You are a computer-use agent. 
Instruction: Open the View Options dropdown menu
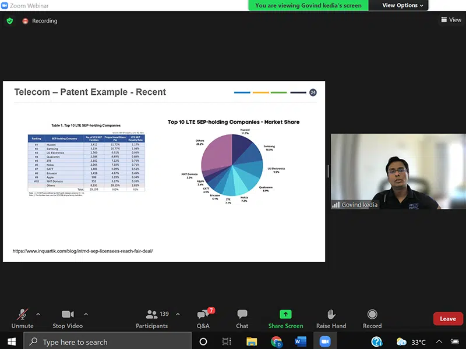click(404, 5)
